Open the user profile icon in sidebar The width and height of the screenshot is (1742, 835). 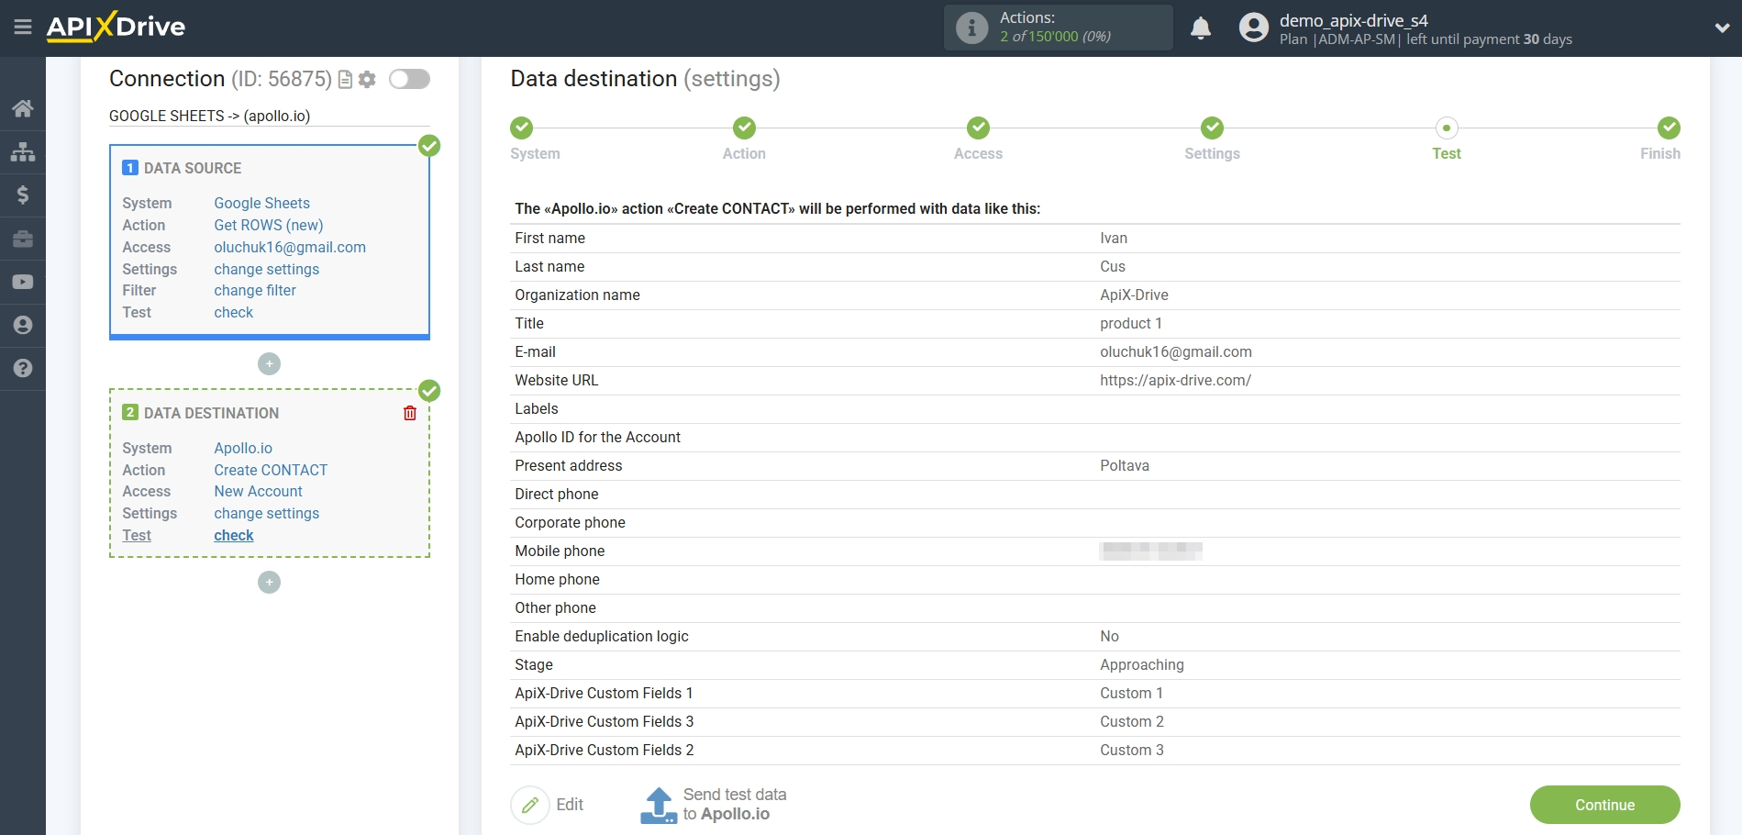23,325
